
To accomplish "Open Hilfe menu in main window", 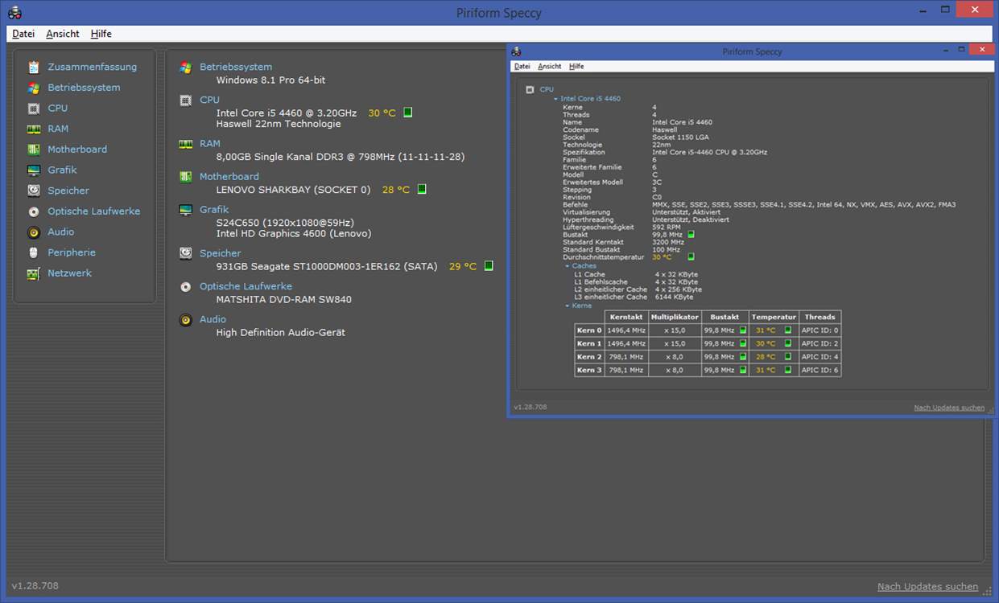I will tap(101, 34).
